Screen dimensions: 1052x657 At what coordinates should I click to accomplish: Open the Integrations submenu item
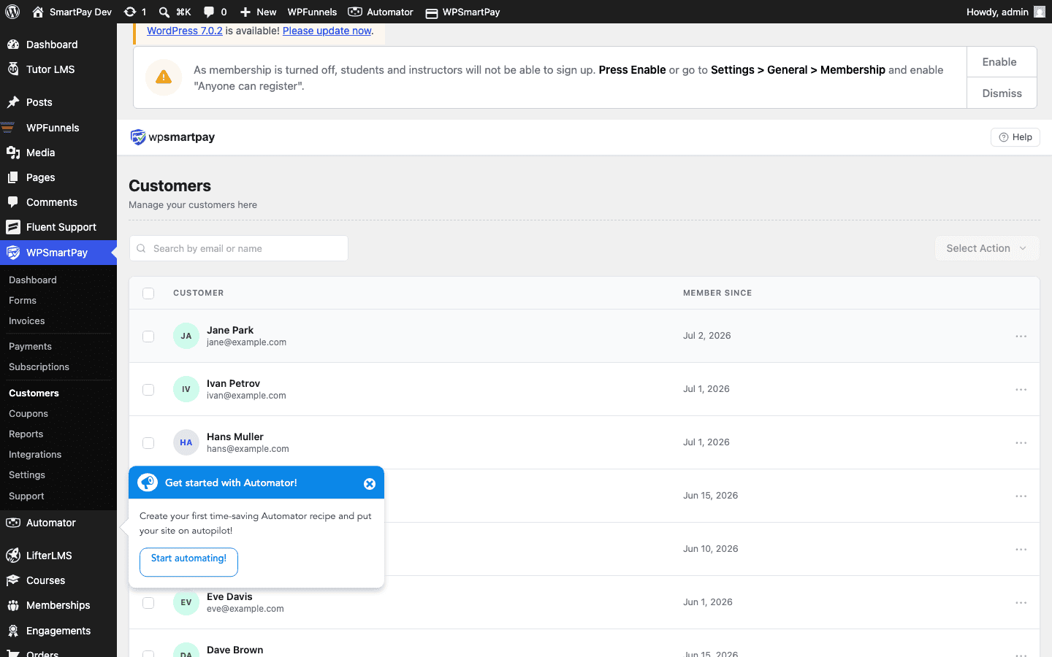35,454
